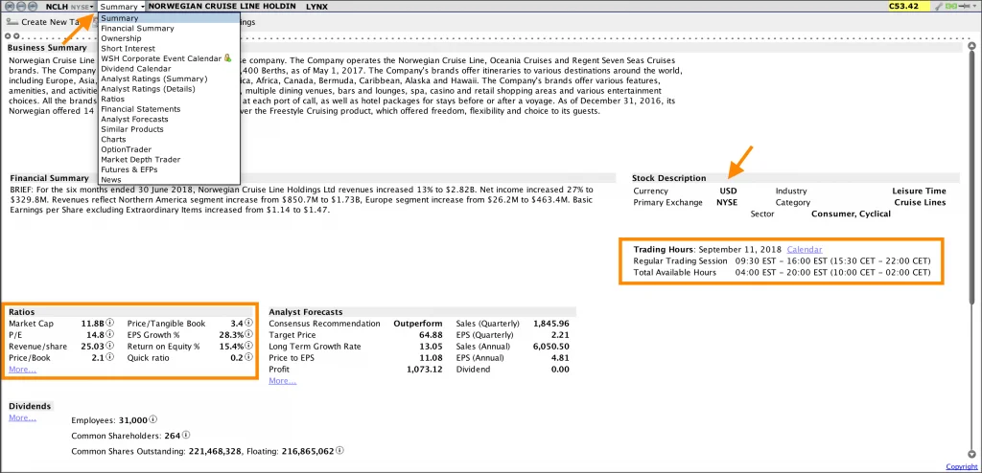Click info icon beside P/E value
Image resolution: width=982 pixels, height=473 pixels.
(110, 335)
